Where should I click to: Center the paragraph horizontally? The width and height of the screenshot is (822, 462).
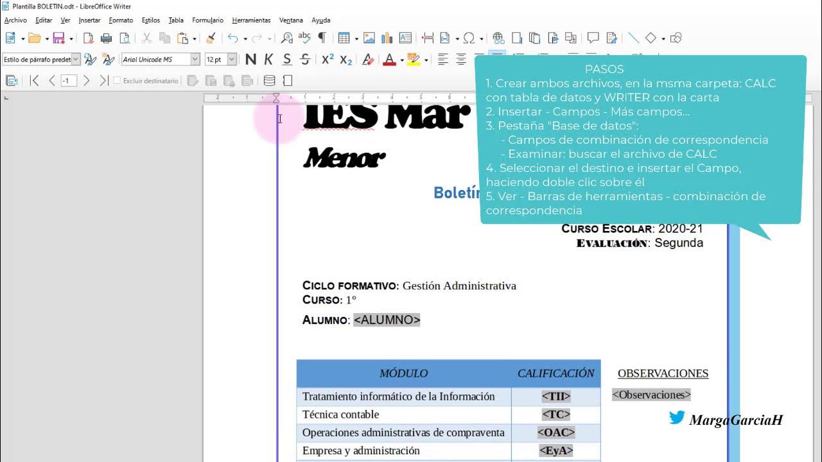[x=461, y=60]
